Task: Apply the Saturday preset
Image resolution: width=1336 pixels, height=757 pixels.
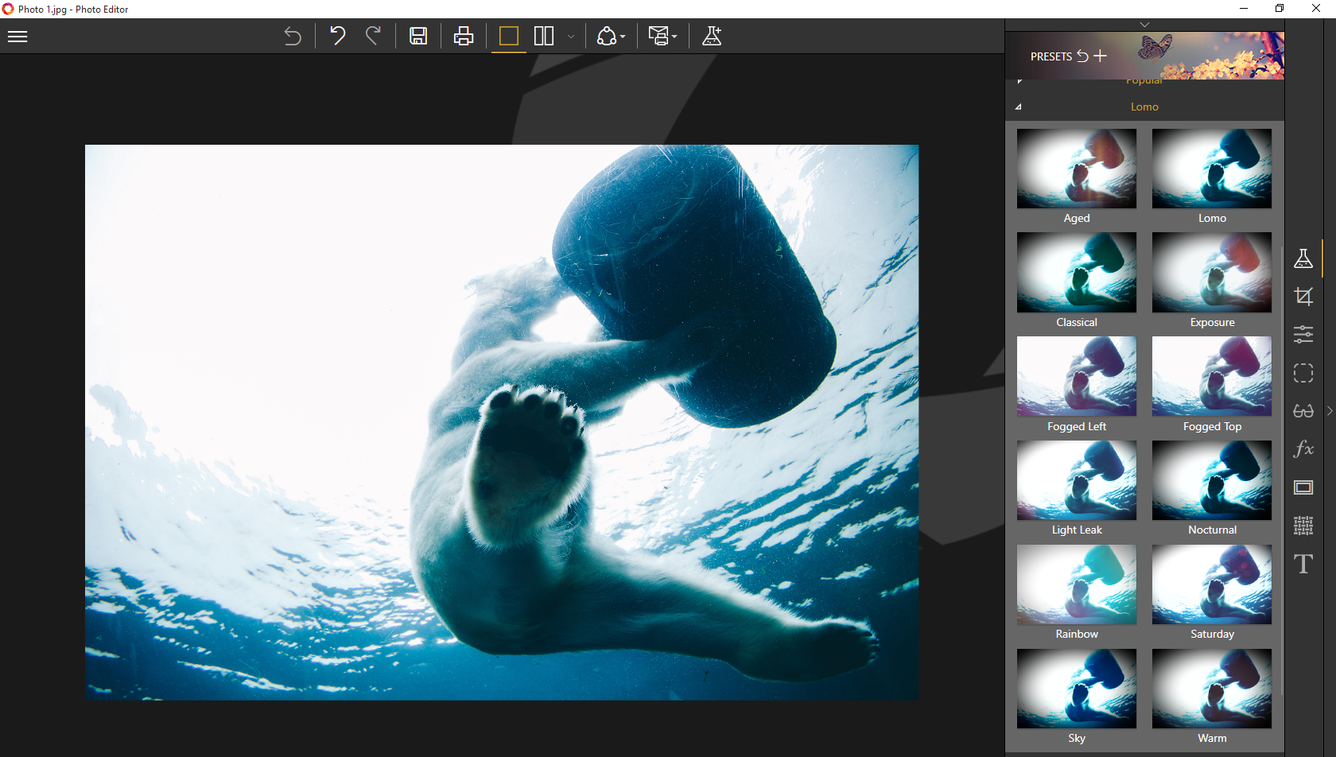Action: tap(1212, 584)
